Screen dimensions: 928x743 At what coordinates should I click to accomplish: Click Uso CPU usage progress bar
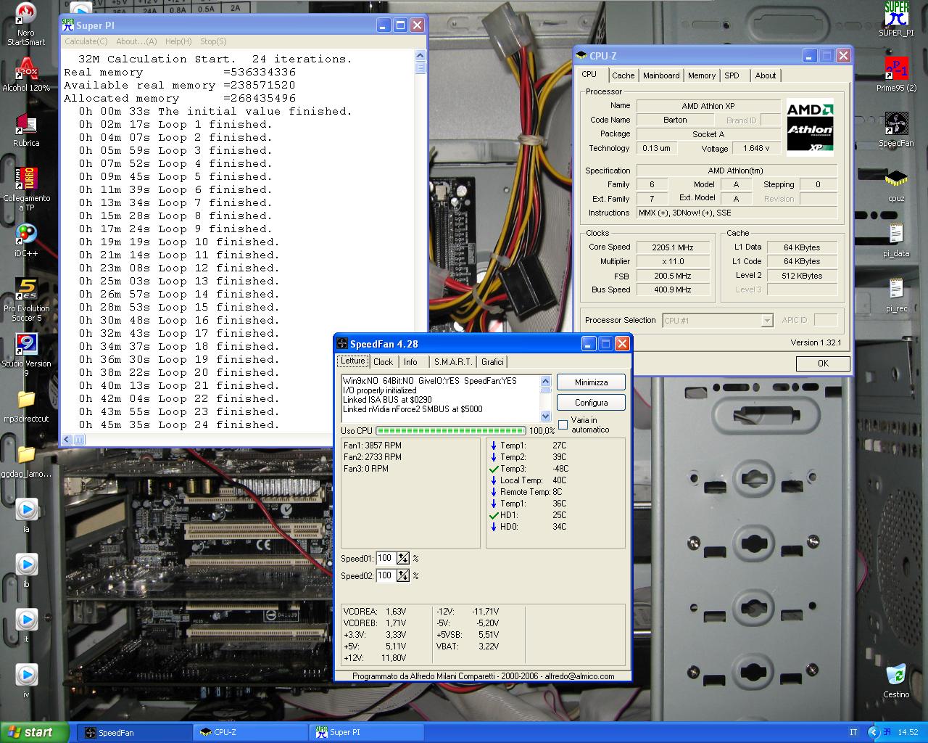point(450,431)
